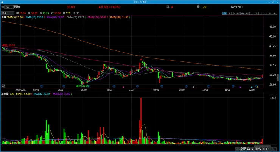Click the add-stock plus icon beside the 3541 code box

click(3, 7)
